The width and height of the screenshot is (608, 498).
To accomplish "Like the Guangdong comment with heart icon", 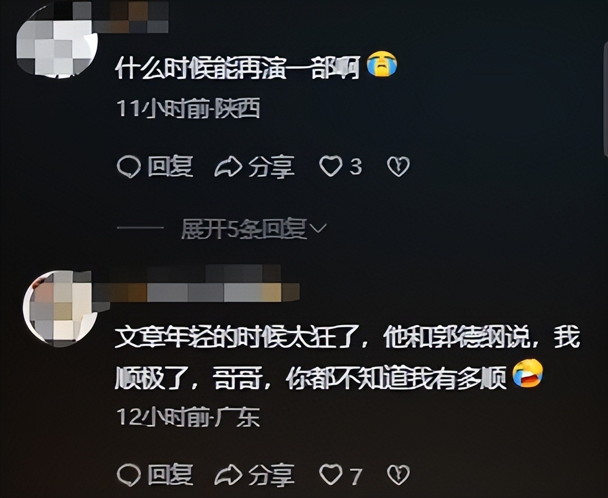I will (x=331, y=475).
